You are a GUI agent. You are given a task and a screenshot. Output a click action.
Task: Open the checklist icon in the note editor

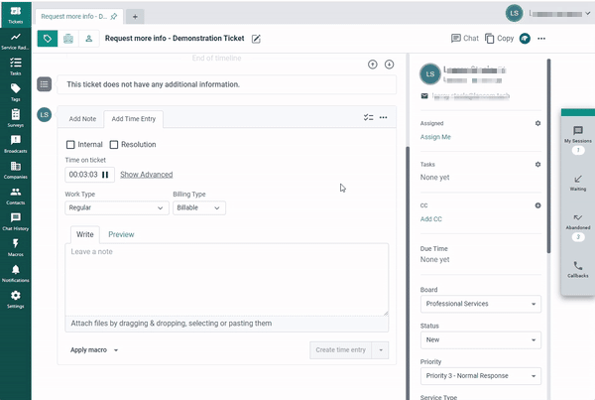pyautogui.click(x=368, y=117)
